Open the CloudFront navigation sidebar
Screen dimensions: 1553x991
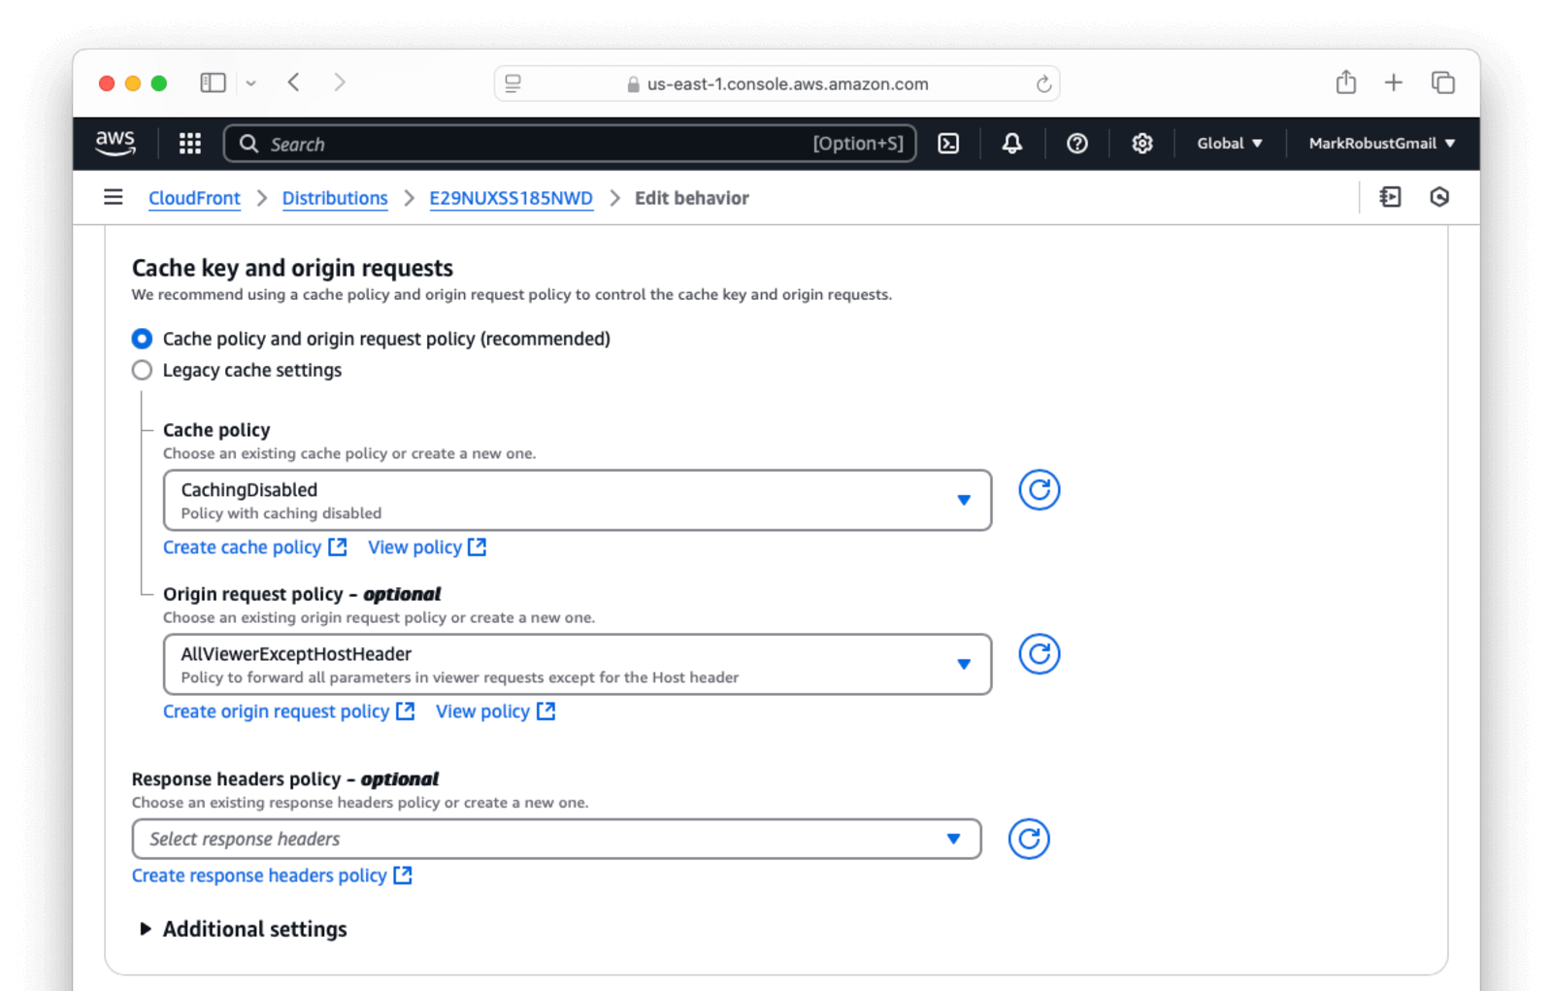click(113, 197)
